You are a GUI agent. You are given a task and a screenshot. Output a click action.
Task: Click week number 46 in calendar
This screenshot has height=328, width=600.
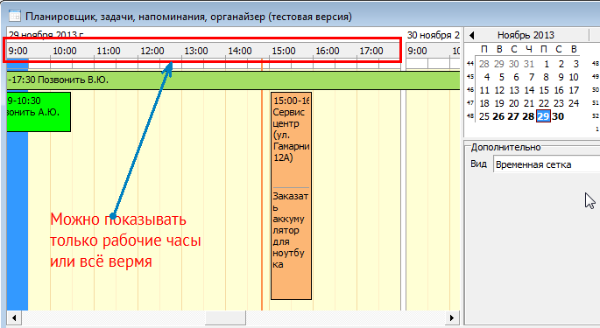coord(470,90)
